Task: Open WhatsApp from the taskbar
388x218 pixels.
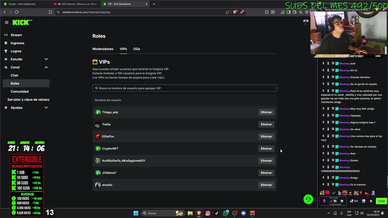Action: [226, 213]
